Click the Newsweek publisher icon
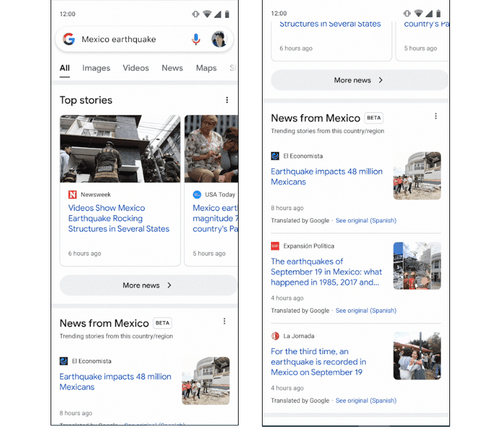498x432 pixels. (x=72, y=195)
